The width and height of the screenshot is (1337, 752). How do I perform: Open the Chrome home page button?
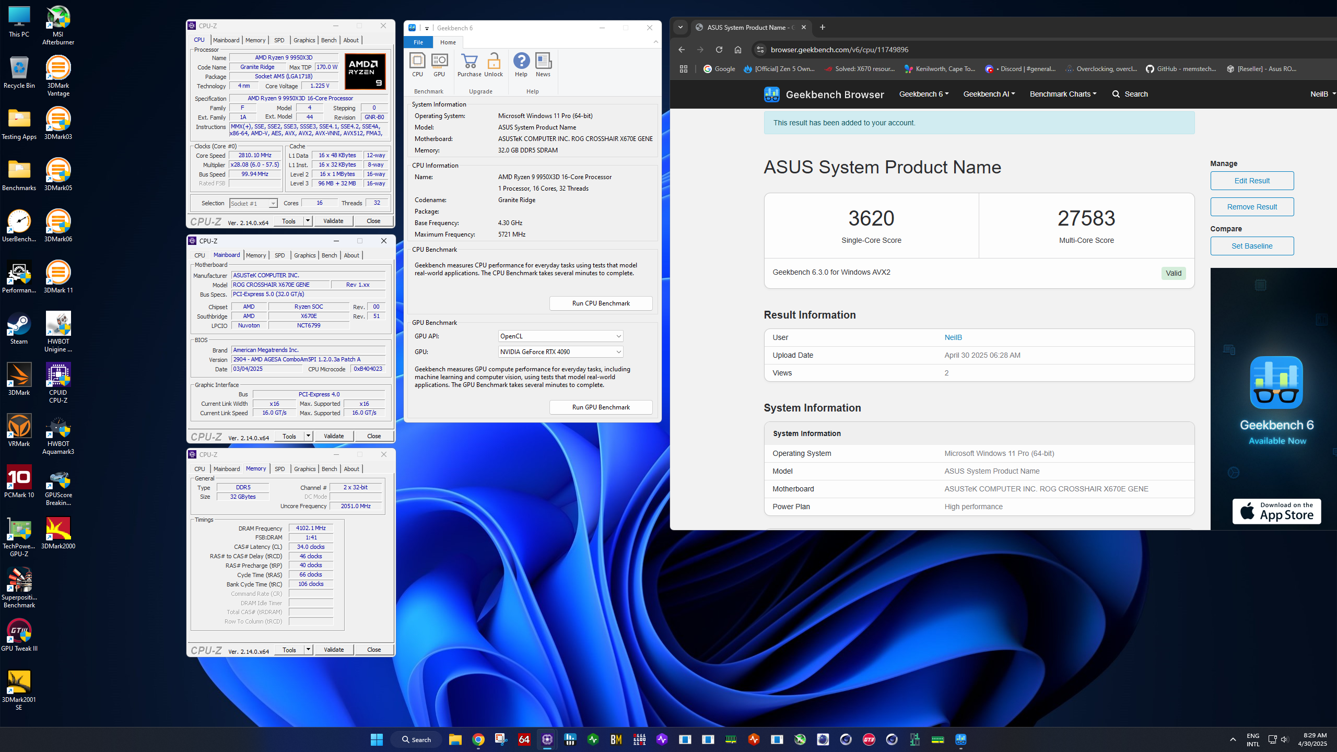[x=738, y=50]
